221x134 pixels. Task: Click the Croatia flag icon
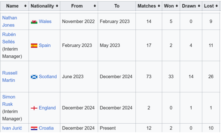tap(34, 128)
